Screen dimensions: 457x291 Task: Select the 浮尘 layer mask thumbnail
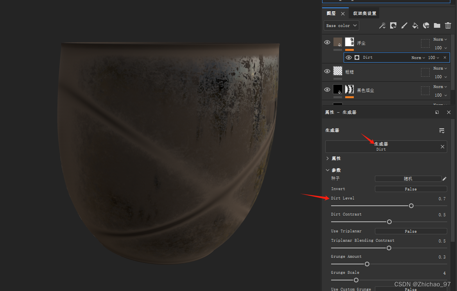pos(349,42)
